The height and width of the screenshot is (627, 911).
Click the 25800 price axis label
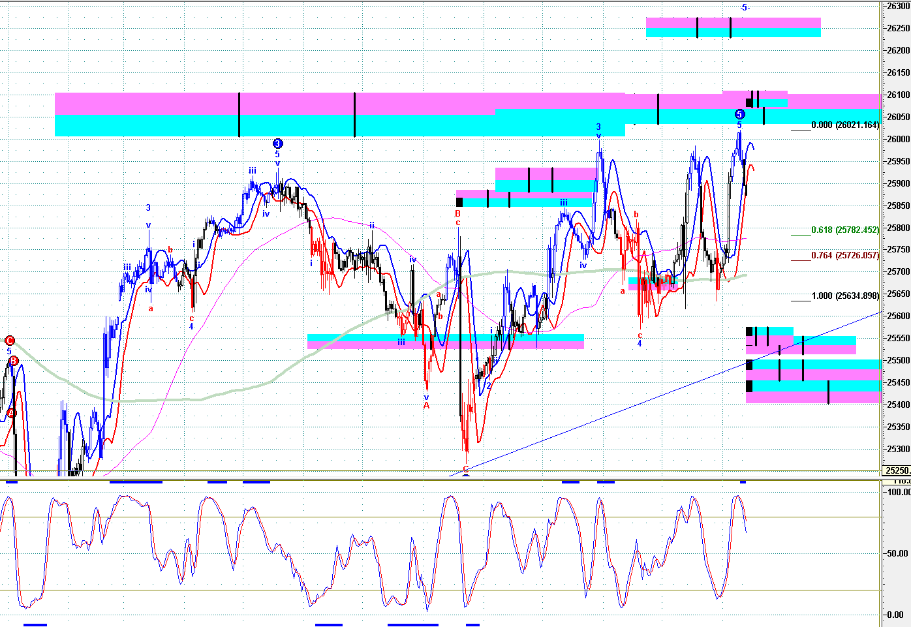(x=899, y=228)
